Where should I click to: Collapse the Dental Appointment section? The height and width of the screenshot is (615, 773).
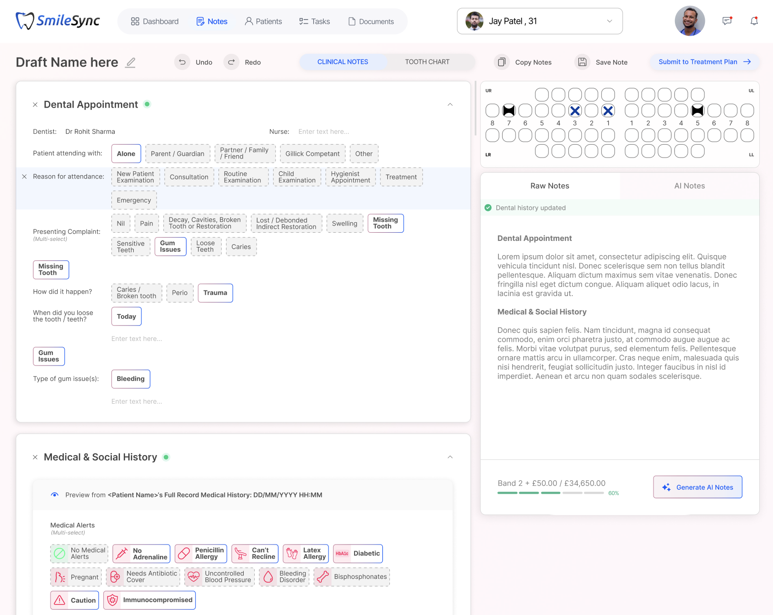coord(450,105)
